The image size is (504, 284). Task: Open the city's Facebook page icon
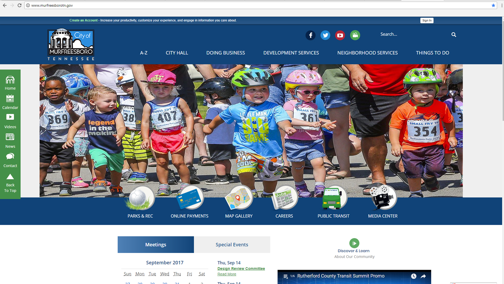click(x=311, y=35)
